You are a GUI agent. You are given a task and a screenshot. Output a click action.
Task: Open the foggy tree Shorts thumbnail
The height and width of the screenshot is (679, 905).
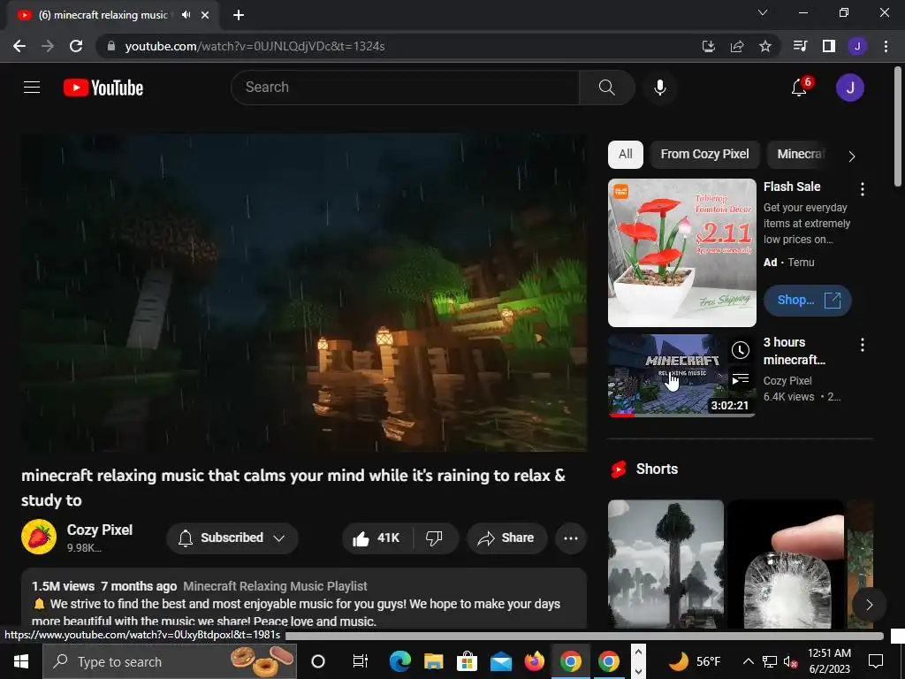tap(665, 564)
